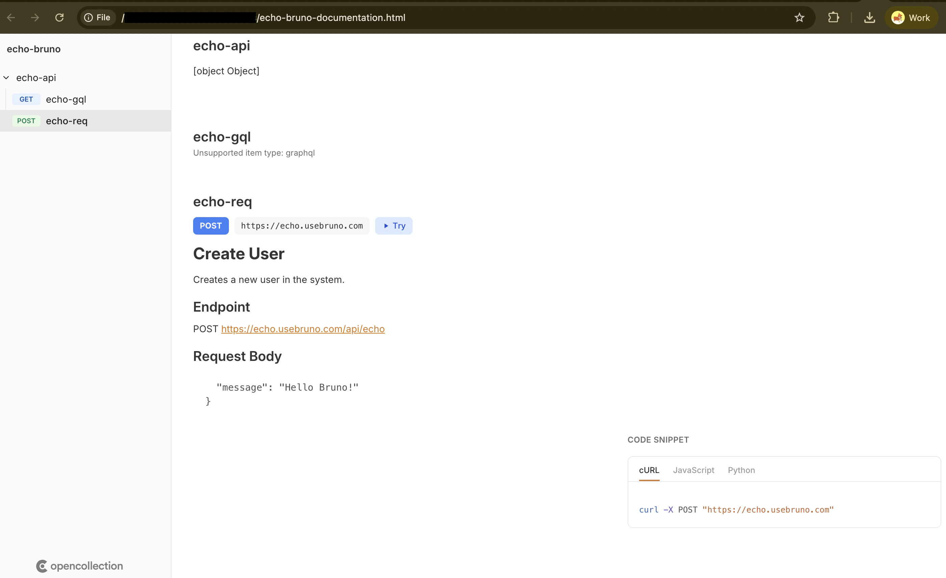Image resolution: width=946 pixels, height=578 pixels.
Task: Select echo-req in the sidebar
Action: click(x=66, y=121)
